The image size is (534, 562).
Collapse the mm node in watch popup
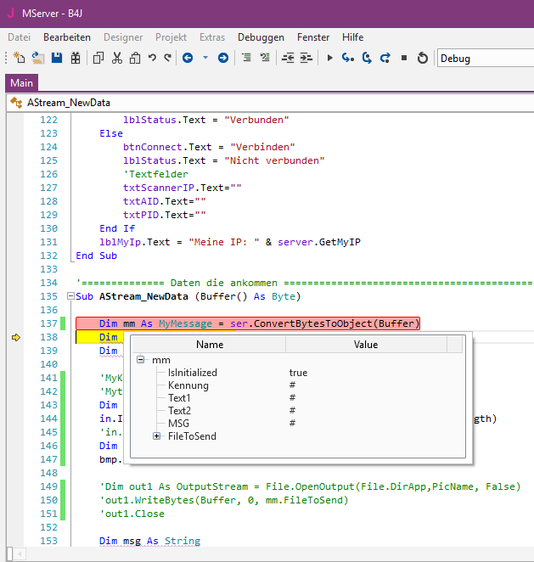(141, 360)
